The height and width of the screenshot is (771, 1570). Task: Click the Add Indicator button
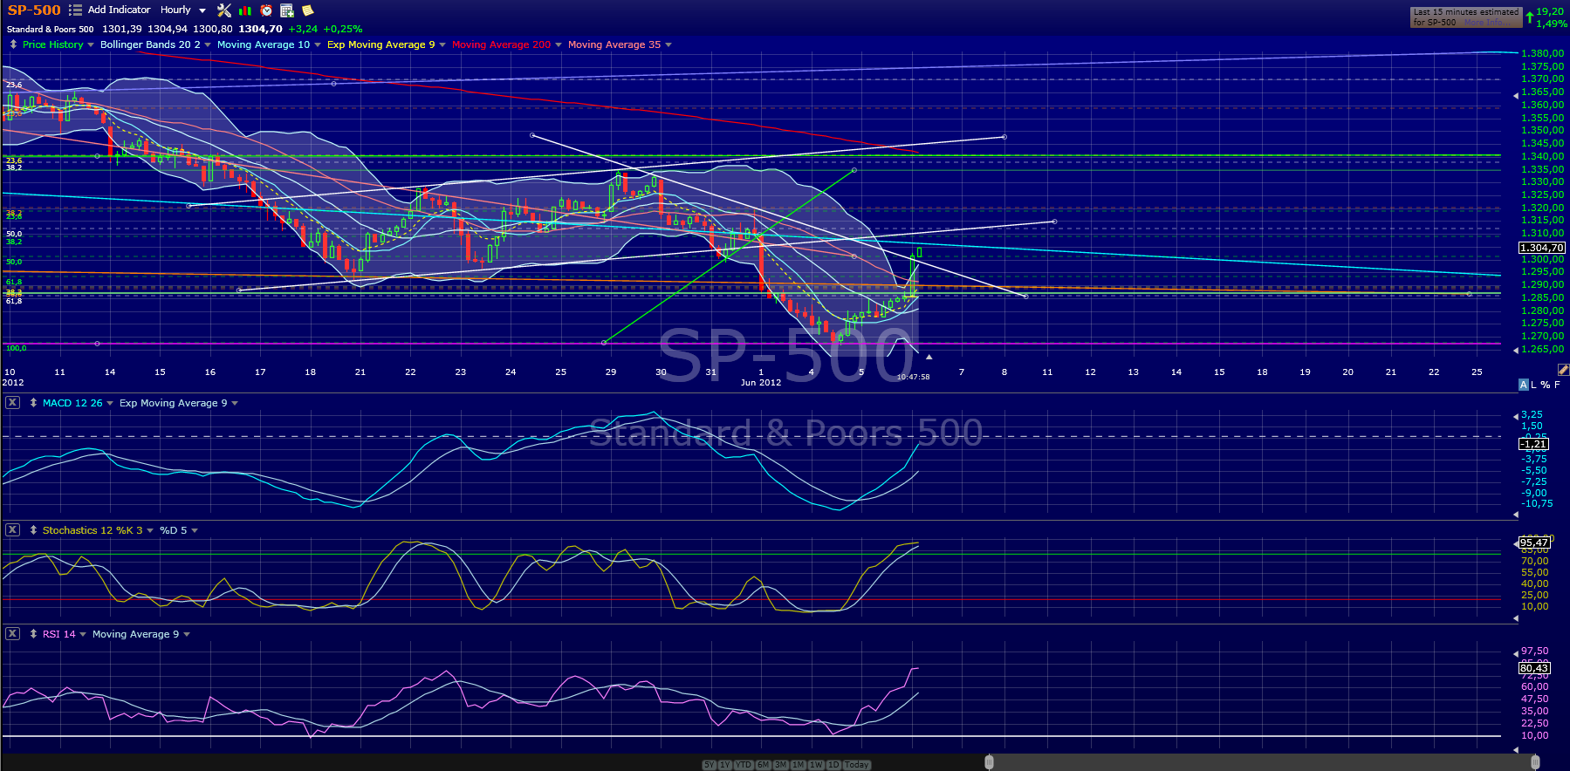click(119, 10)
